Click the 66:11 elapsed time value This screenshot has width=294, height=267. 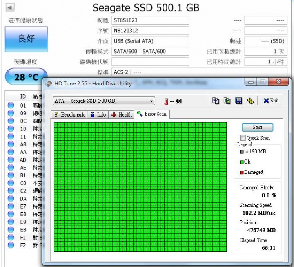[269, 248]
